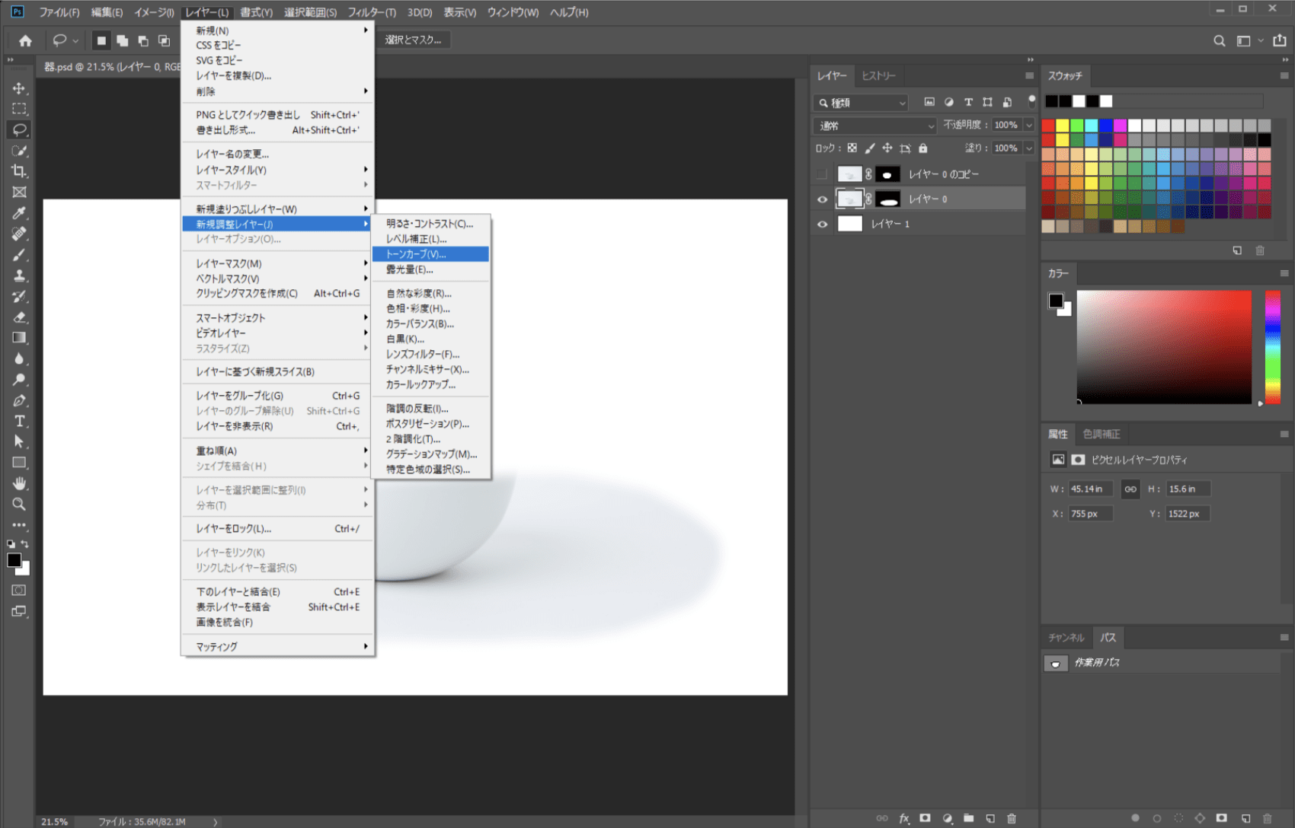Open the 不透明度 opacity dropdown arrow
The image size is (1295, 828).
(1029, 126)
